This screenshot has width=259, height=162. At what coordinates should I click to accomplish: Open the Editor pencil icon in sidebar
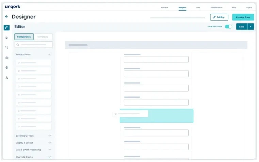[x=6, y=27]
